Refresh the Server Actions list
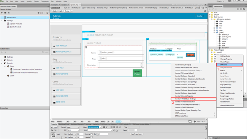 tap(47, 13)
